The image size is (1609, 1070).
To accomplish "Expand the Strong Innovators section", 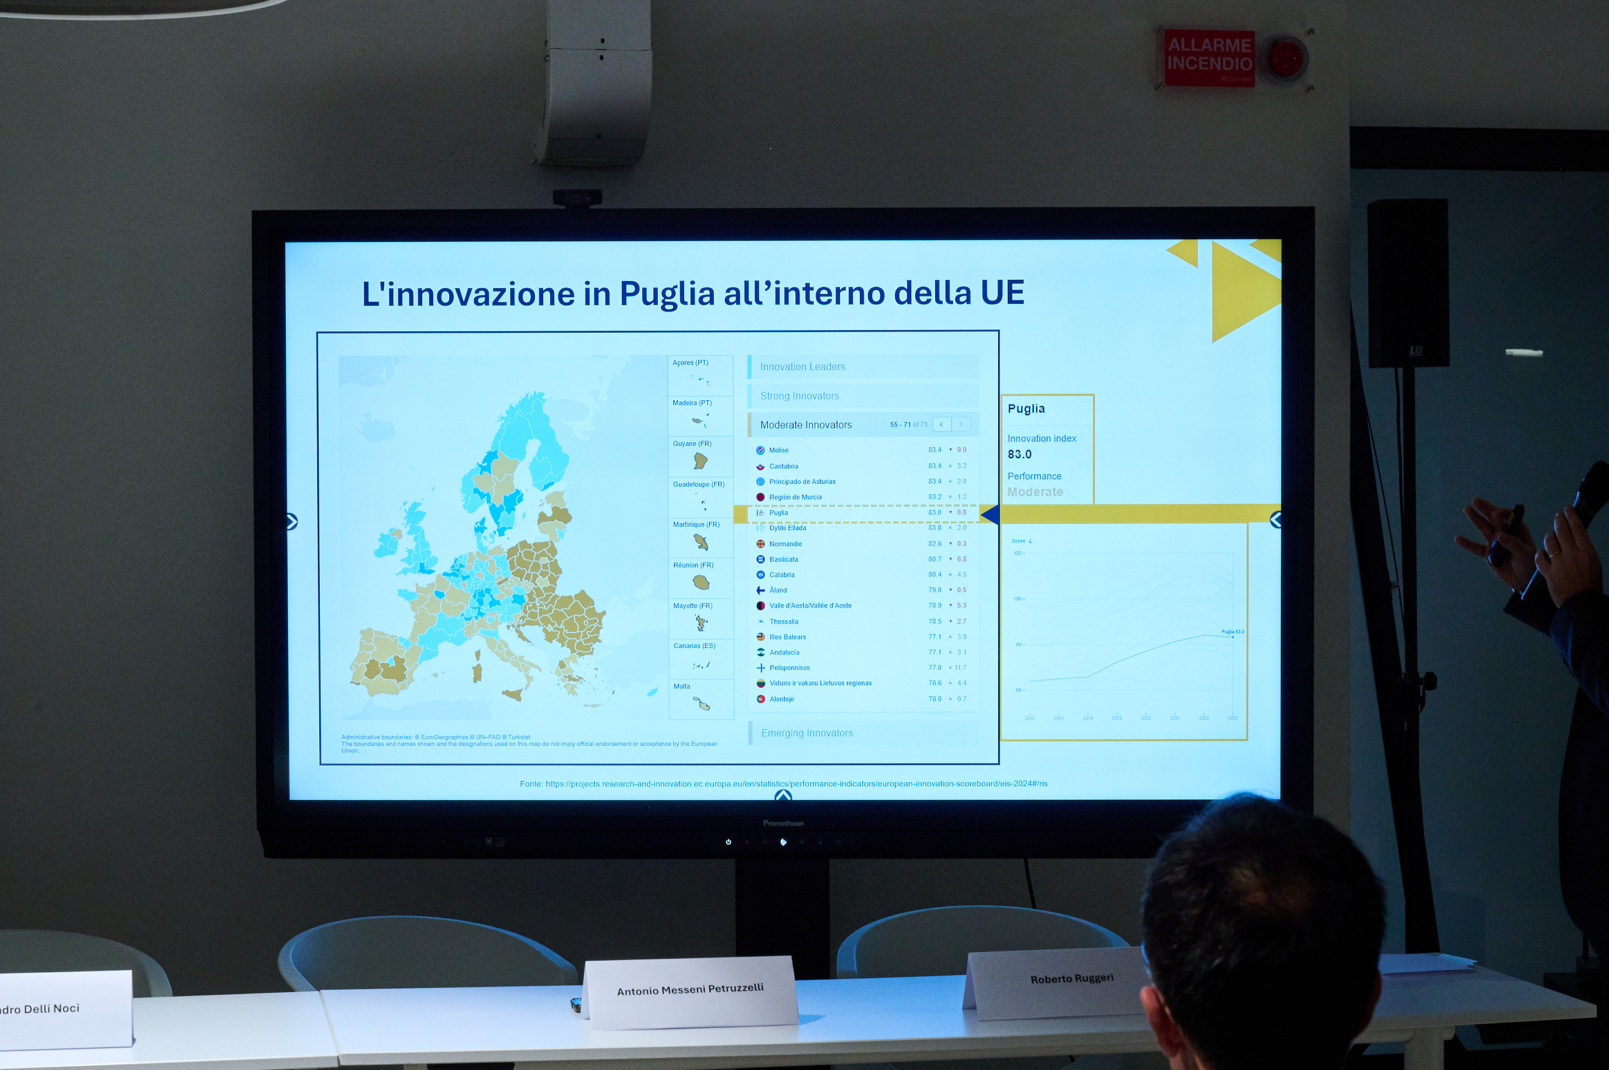I will (799, 396).
